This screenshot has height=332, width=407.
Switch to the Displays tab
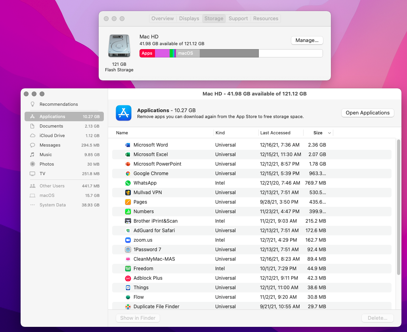[189, 19]
